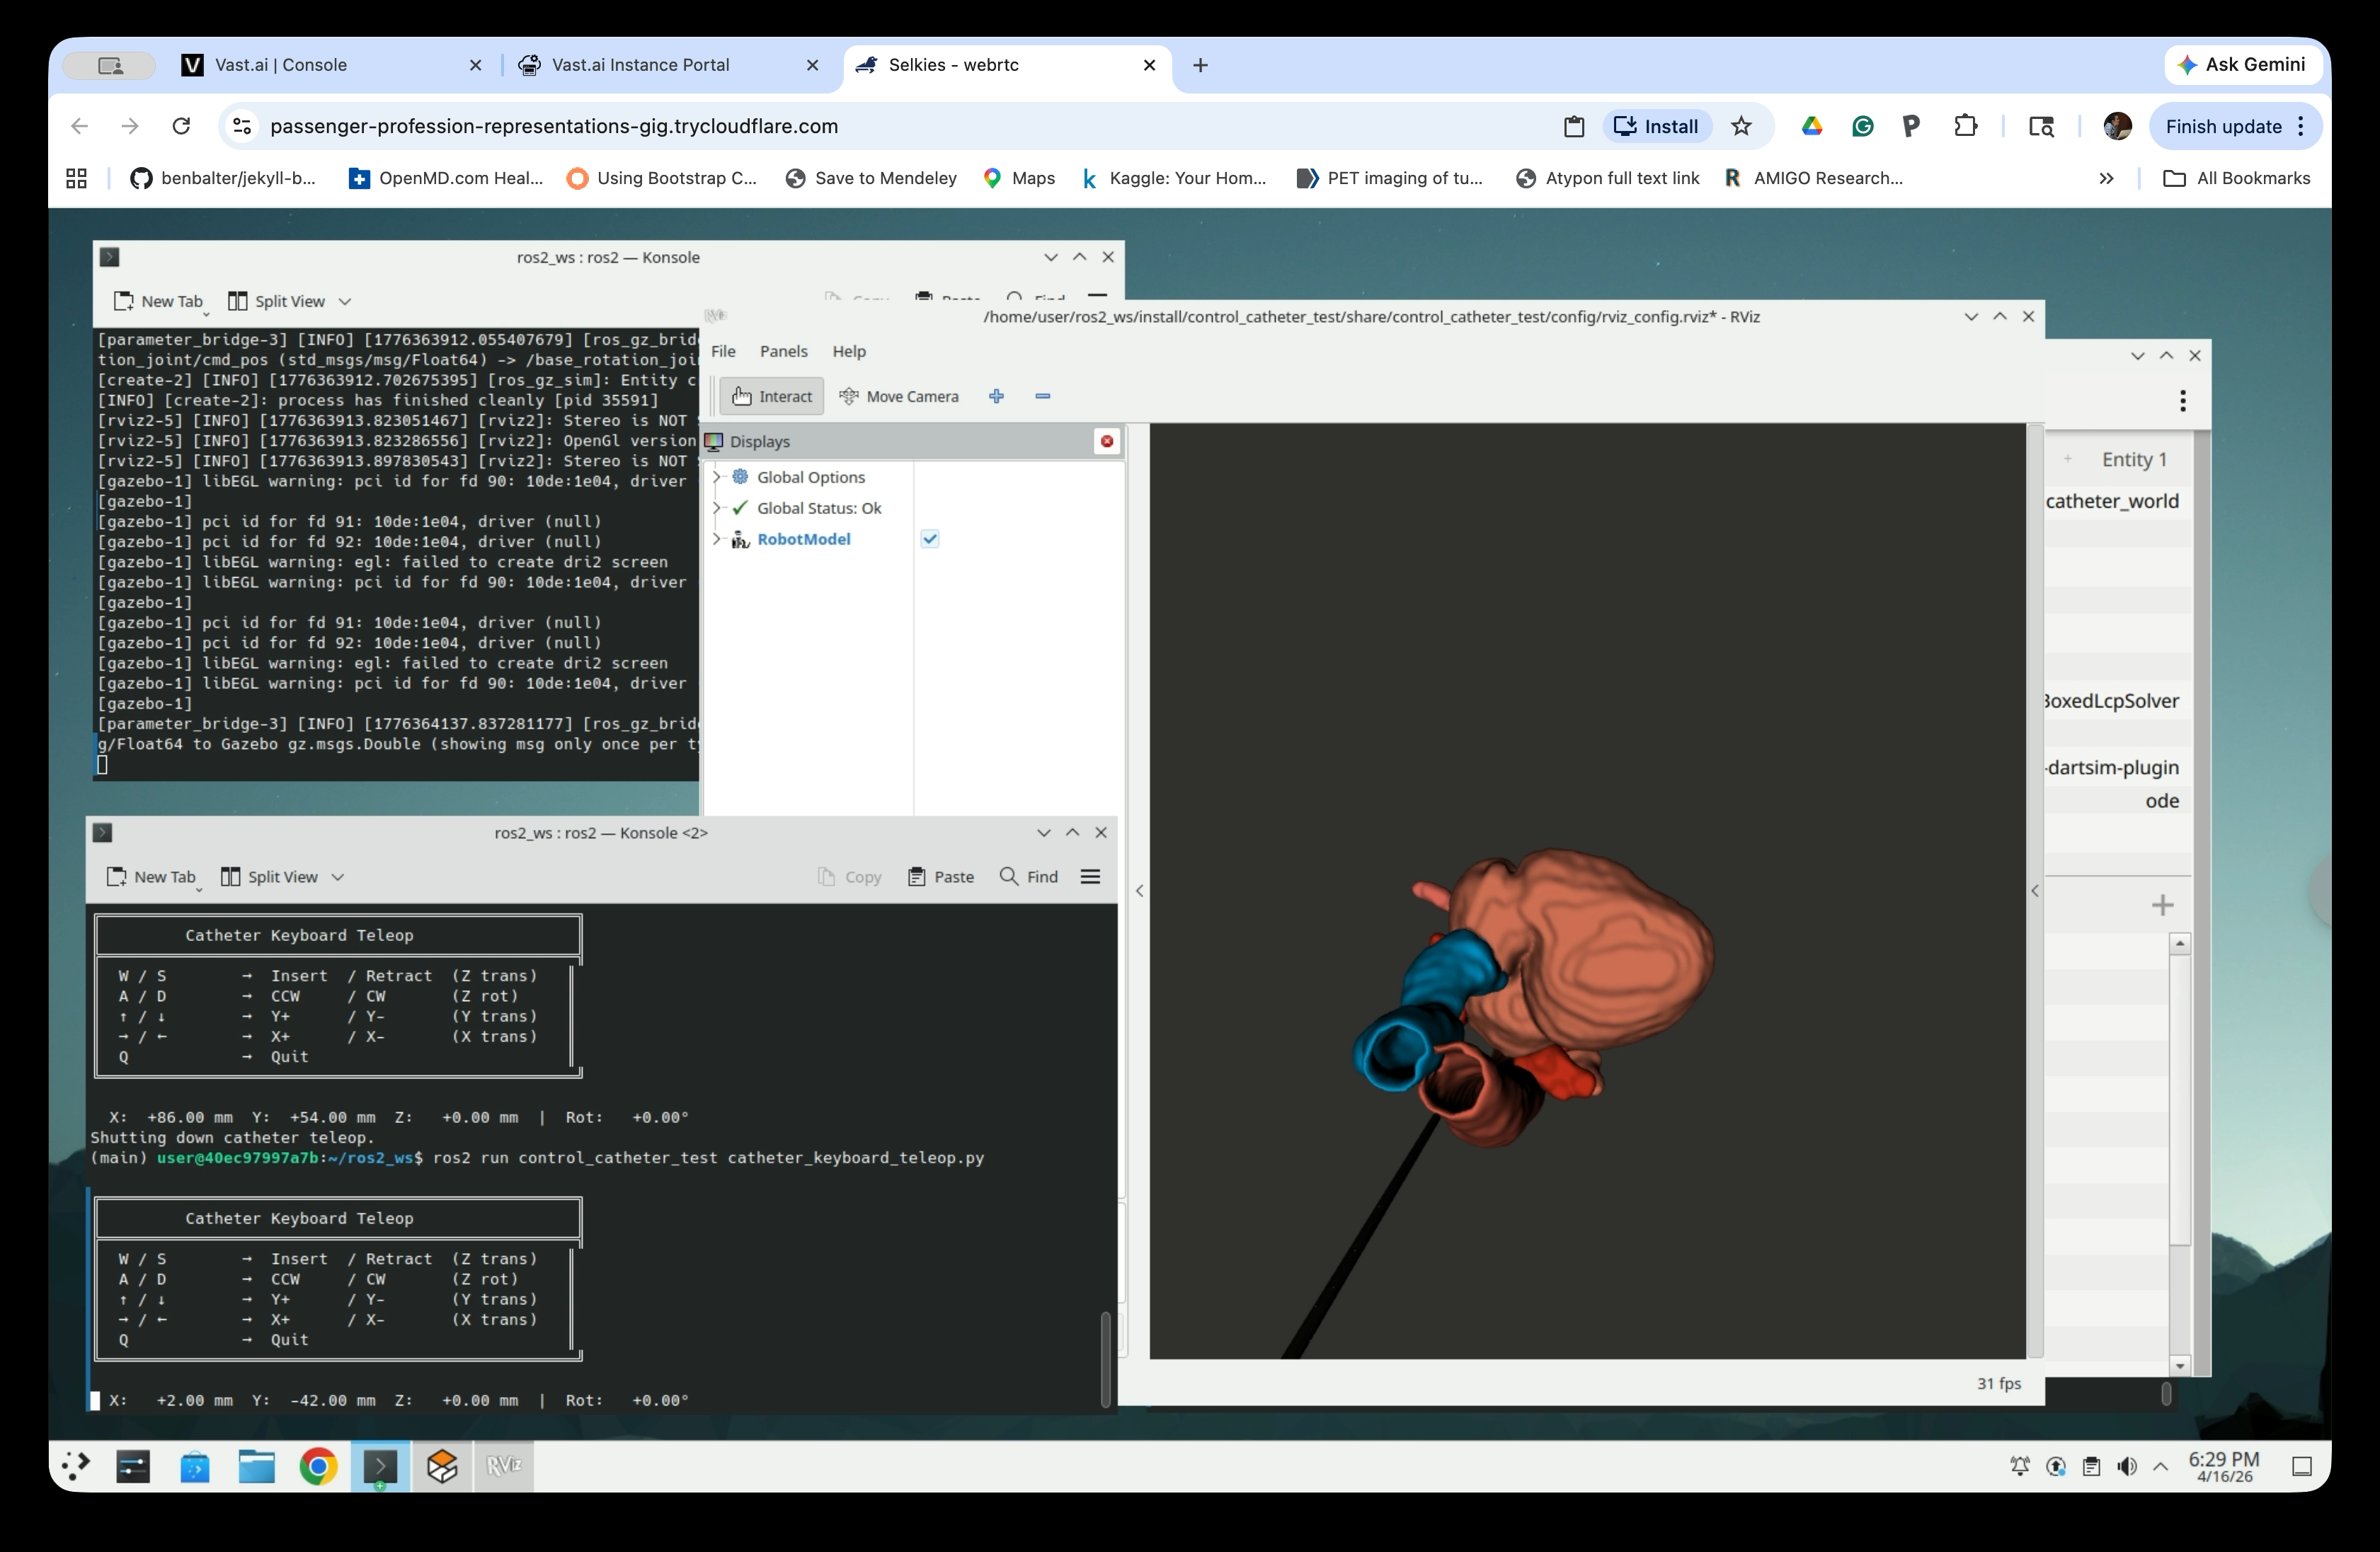
Task: Close the Displays panel with red button
Action: coord(1106,441)
